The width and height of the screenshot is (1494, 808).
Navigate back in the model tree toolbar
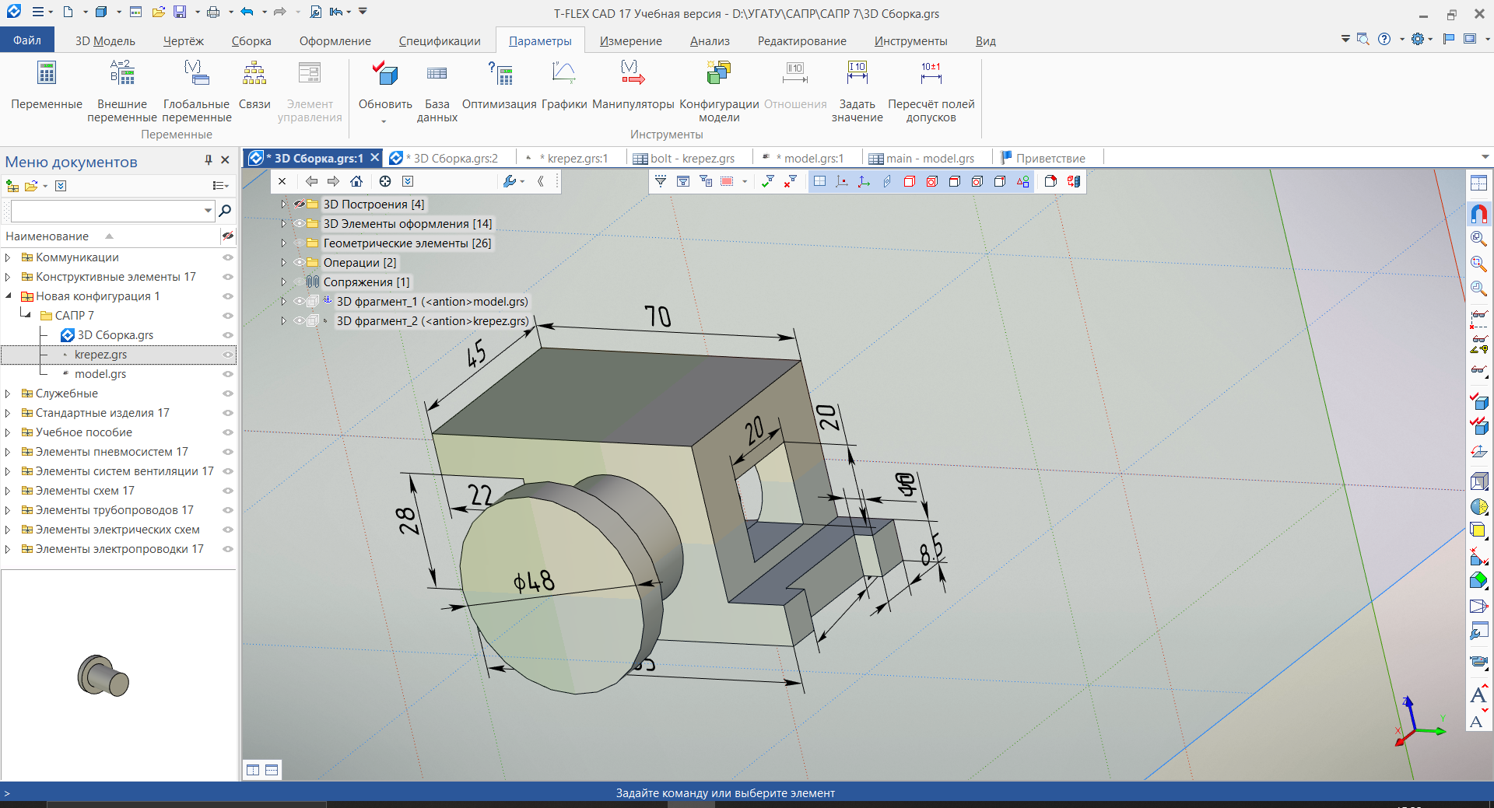311,181
